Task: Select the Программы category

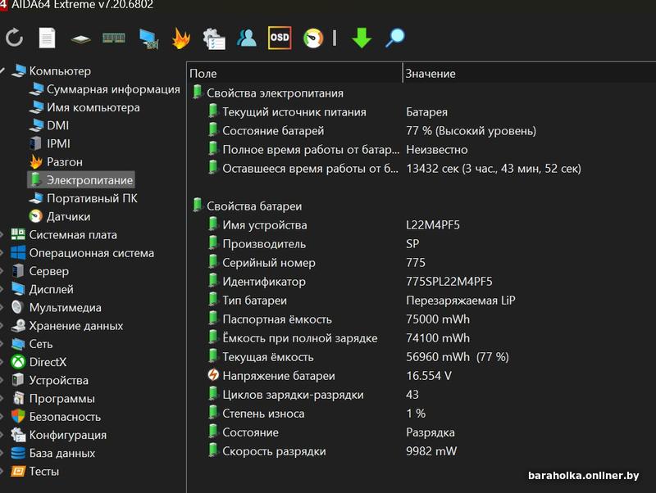Action: [x=53, y=399]
